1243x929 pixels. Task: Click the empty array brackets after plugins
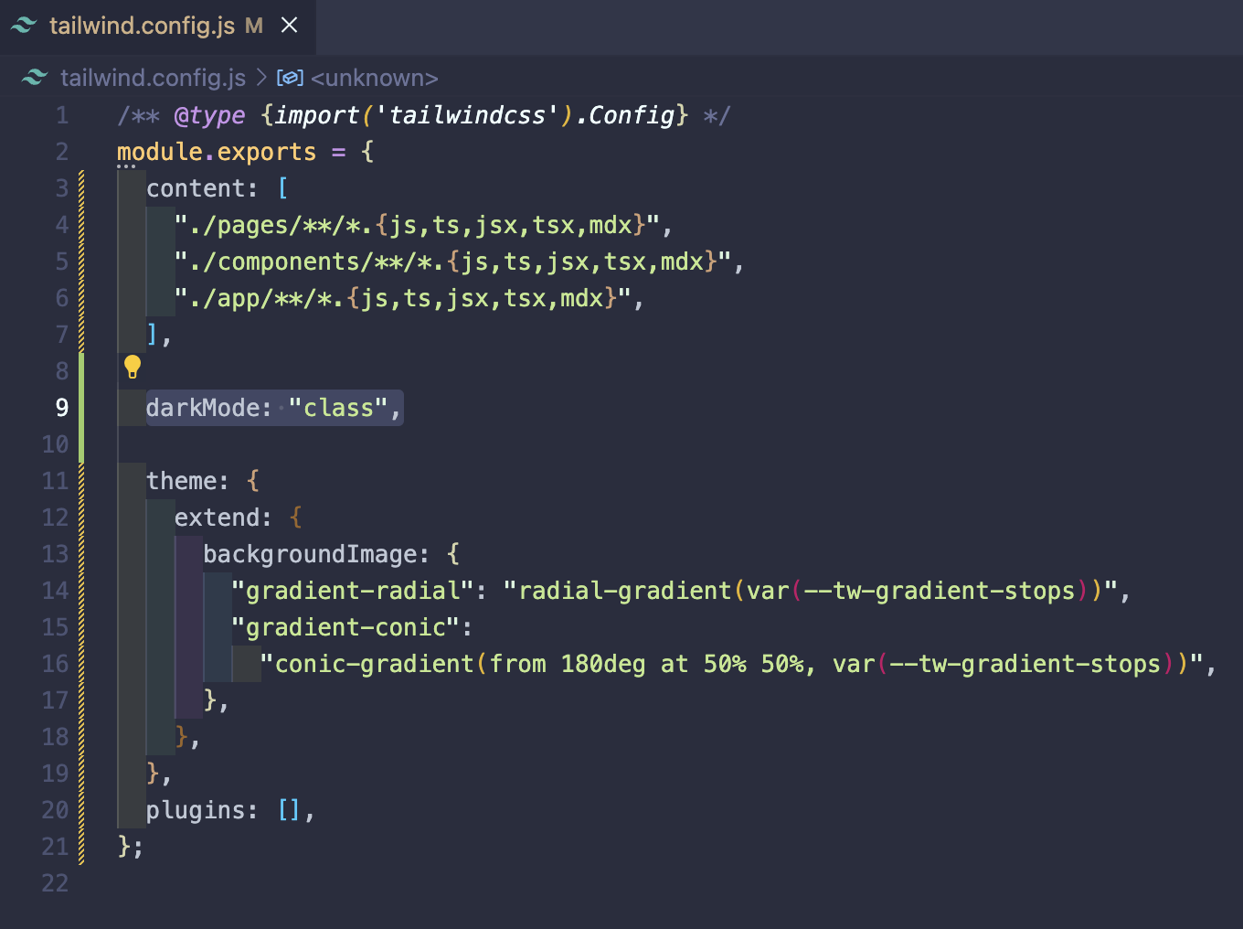(x=289, y=810)
